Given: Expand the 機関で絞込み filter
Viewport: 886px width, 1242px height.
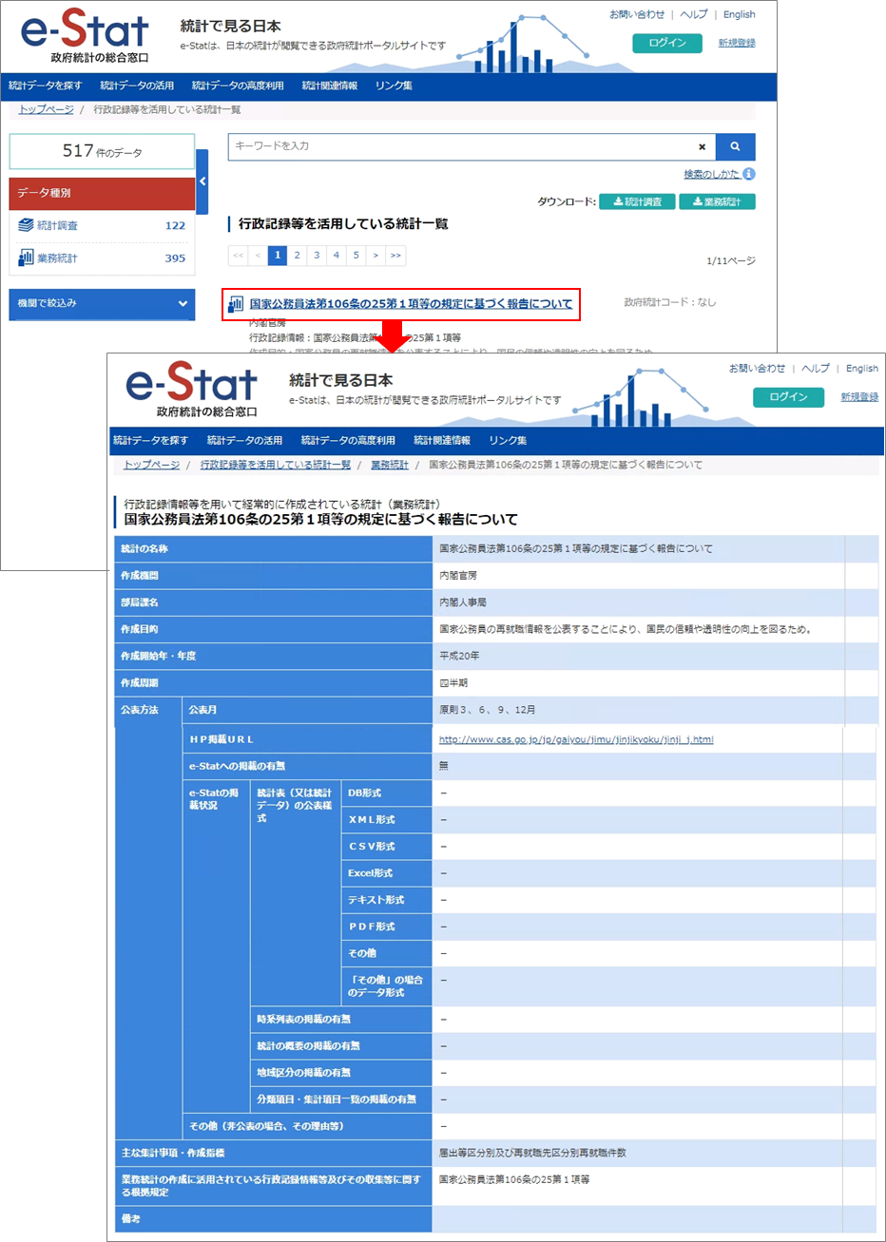Looking at the screenshot, I should 102,303.
